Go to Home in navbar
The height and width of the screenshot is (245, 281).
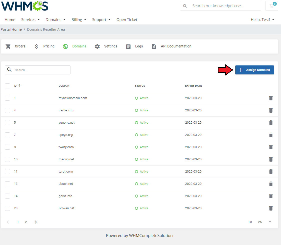click(x=10, y=20)
